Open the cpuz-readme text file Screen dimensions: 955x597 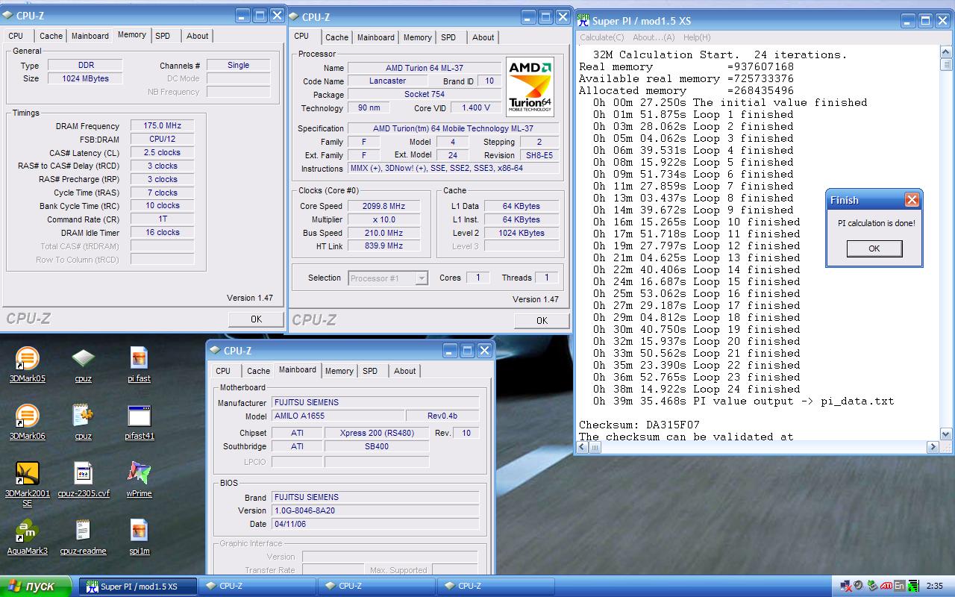(83, 536)
